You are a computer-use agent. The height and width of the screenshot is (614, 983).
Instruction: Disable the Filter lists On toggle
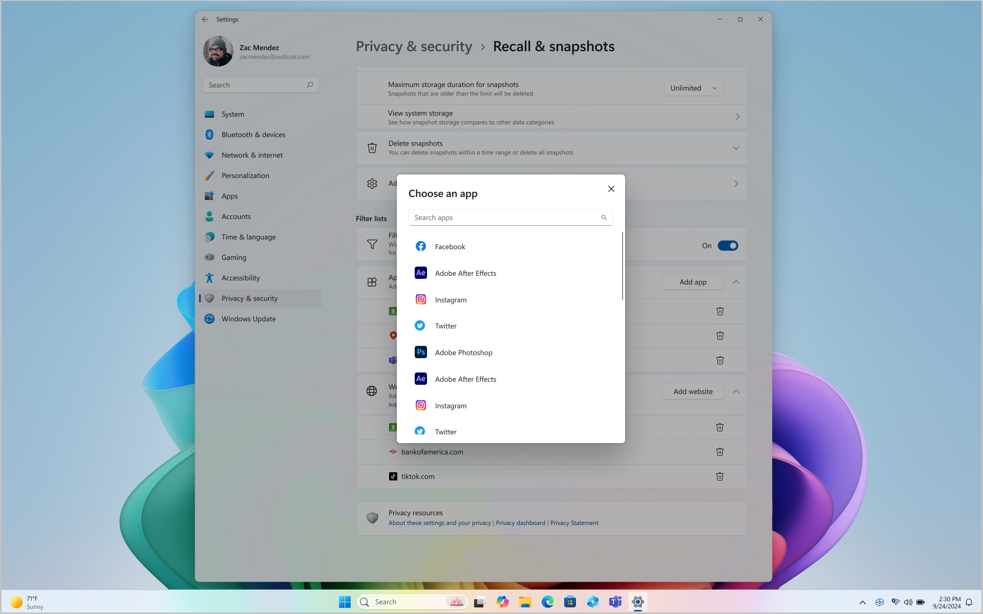click(x=728, y=246)
